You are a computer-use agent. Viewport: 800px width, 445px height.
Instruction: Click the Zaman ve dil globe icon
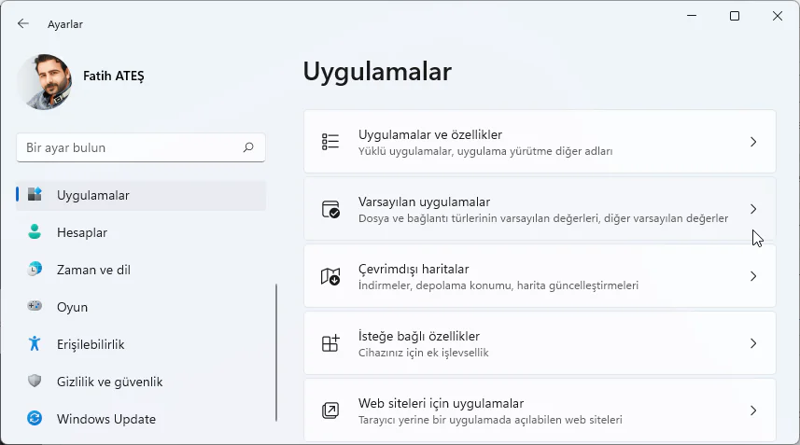[x=35, y=270]
